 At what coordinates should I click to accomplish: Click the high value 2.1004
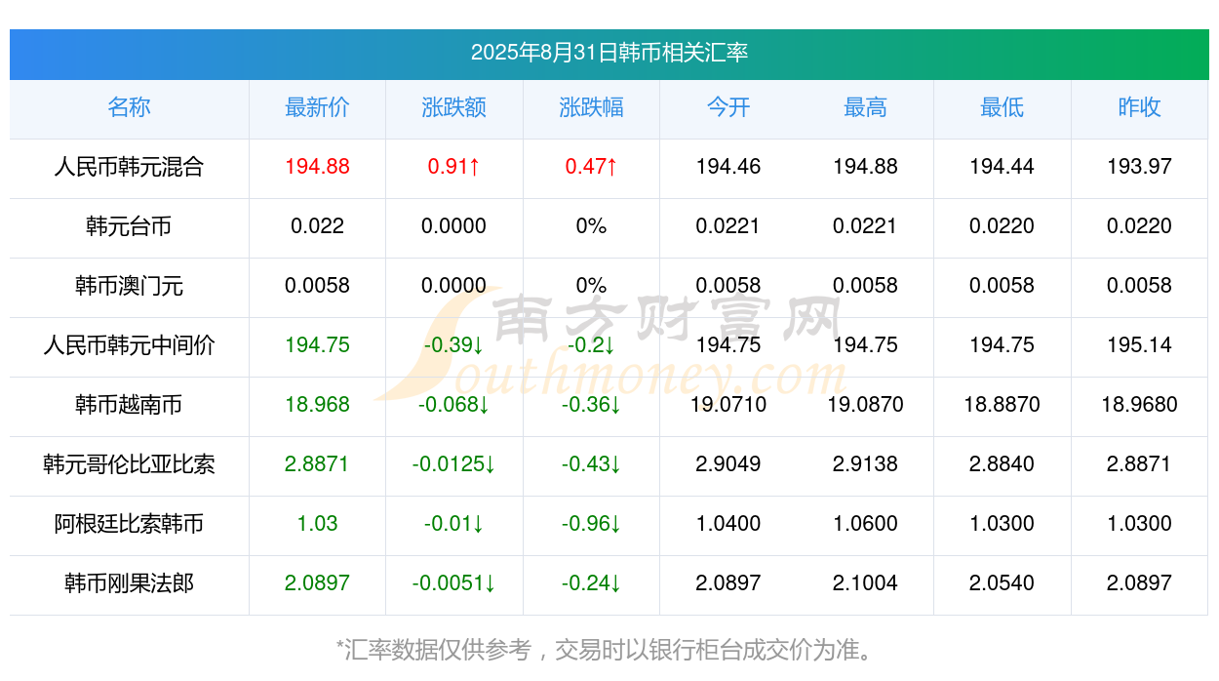(865, 583)
